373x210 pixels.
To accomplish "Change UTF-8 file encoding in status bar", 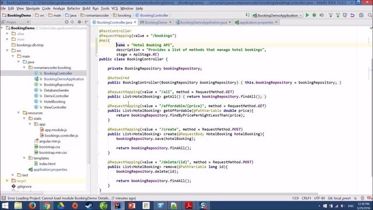I will point(319,198).
